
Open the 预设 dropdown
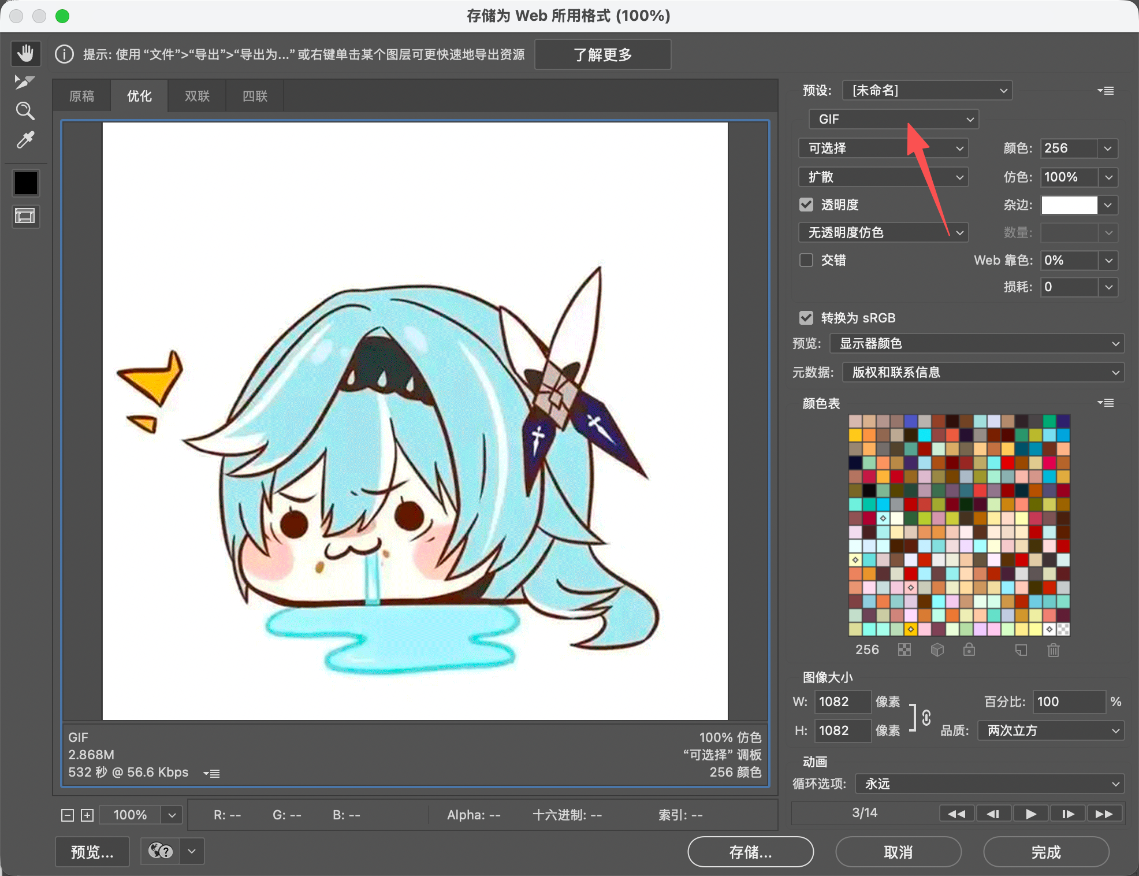[x=927, y=90]
